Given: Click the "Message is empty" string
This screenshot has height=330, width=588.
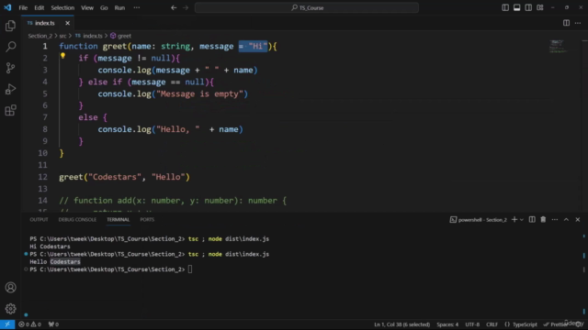Looking at the screenshot, I should 200,93.
